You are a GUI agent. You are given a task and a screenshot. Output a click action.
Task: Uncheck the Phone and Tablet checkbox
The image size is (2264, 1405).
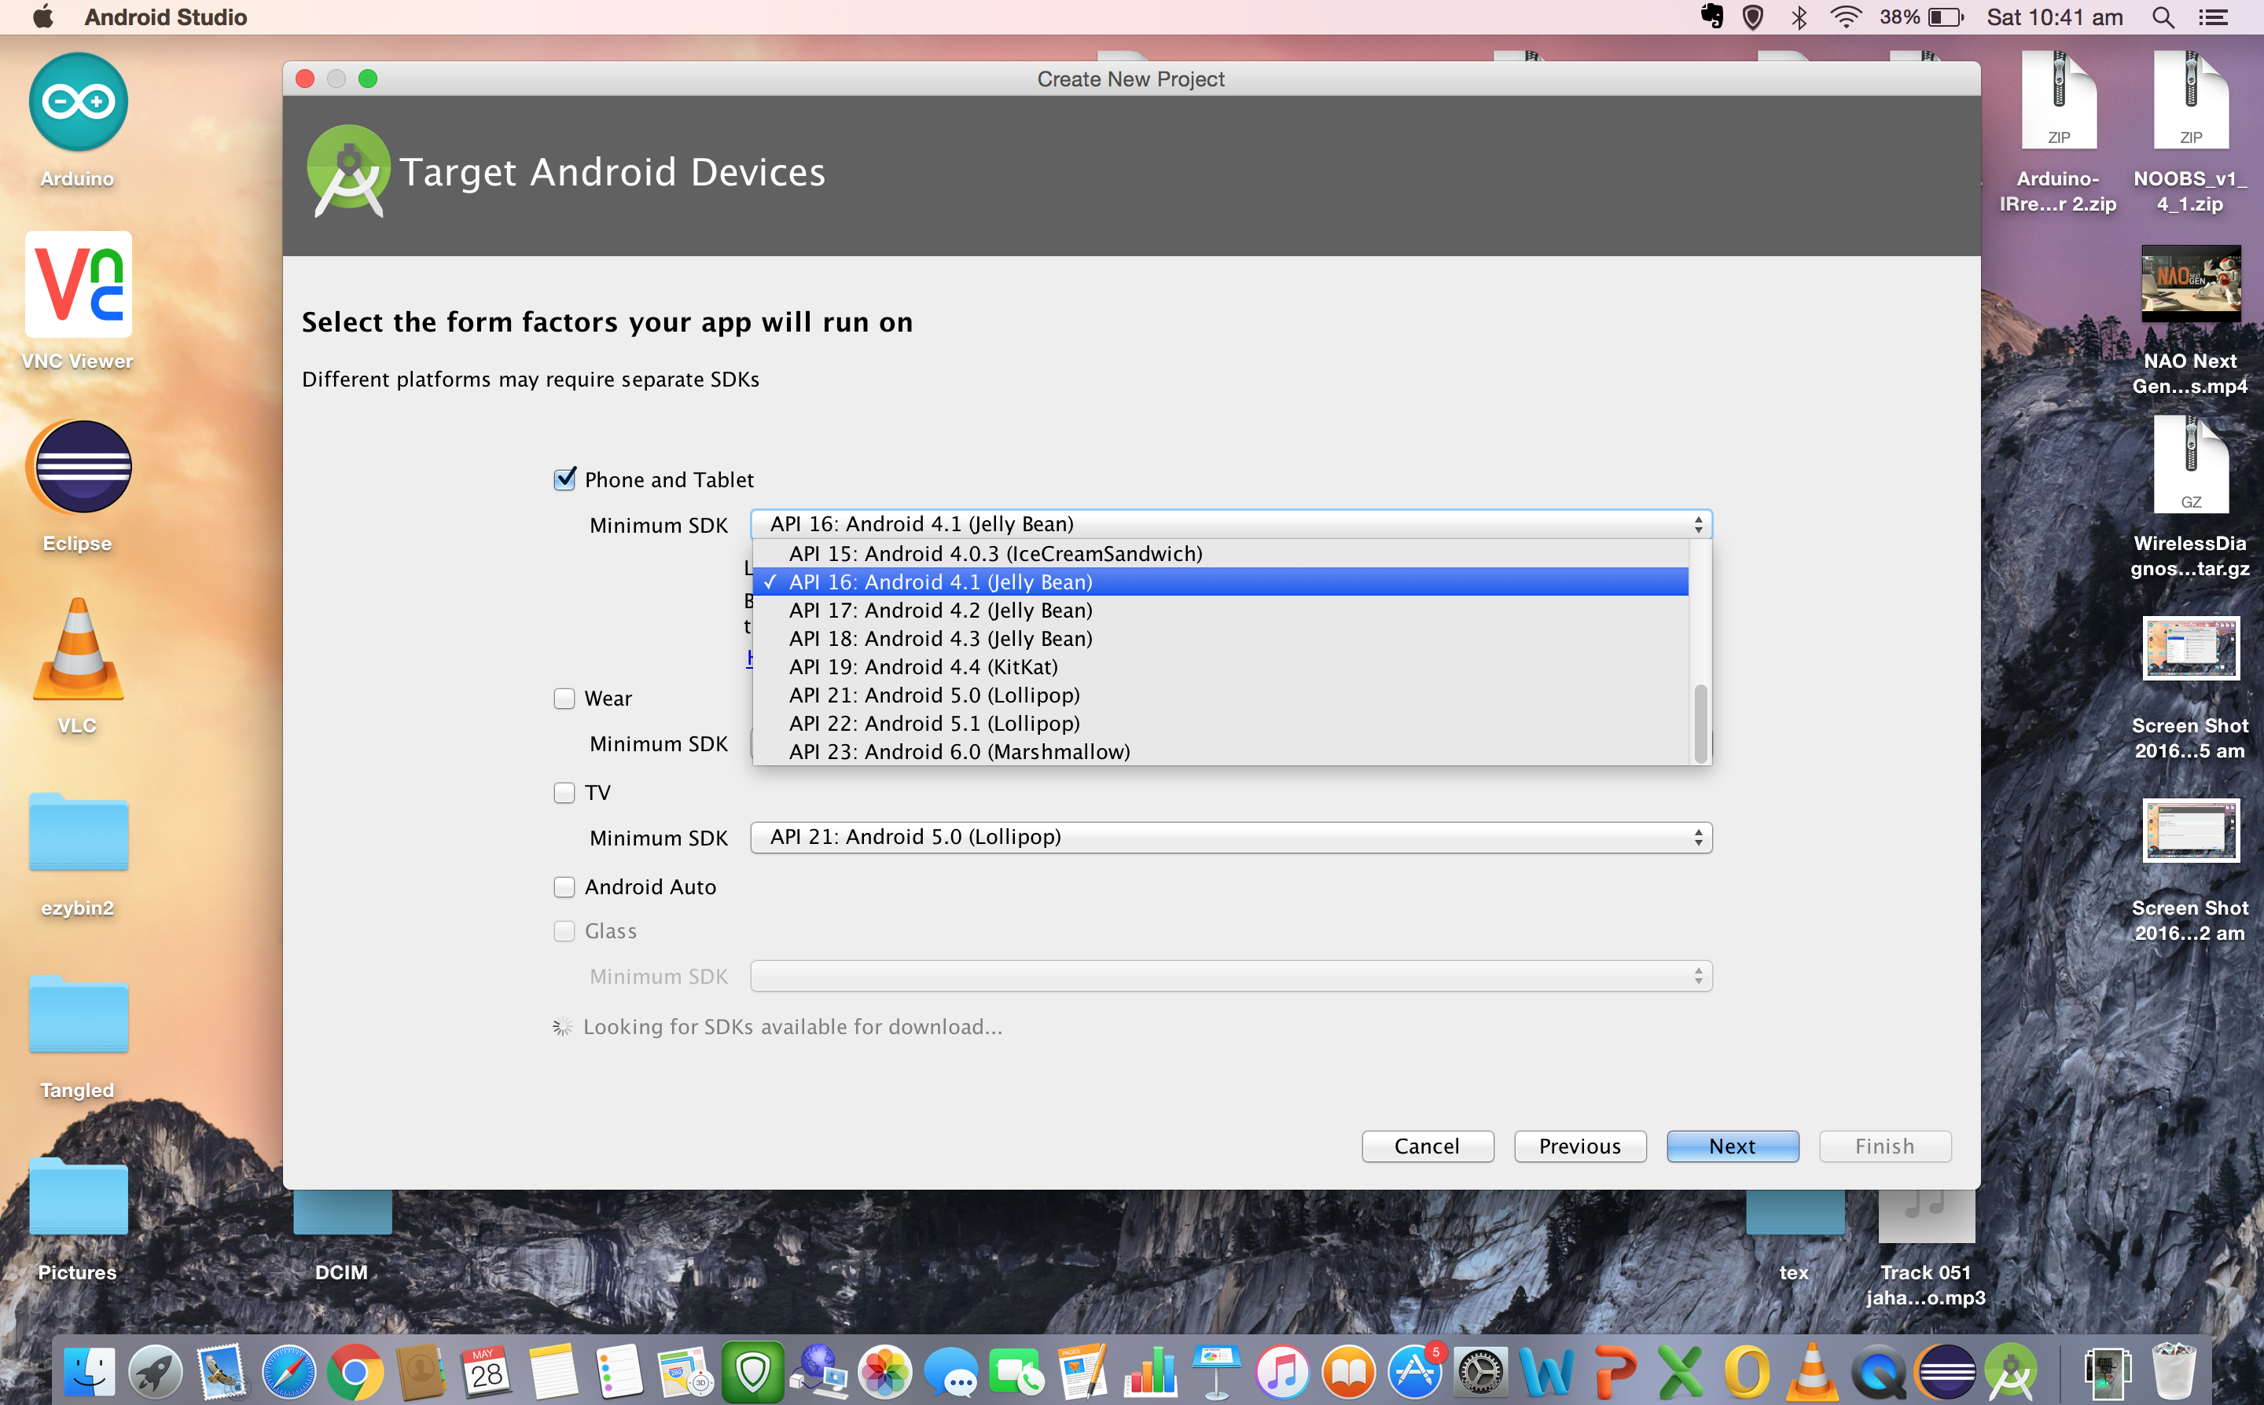tap(564, 479)
